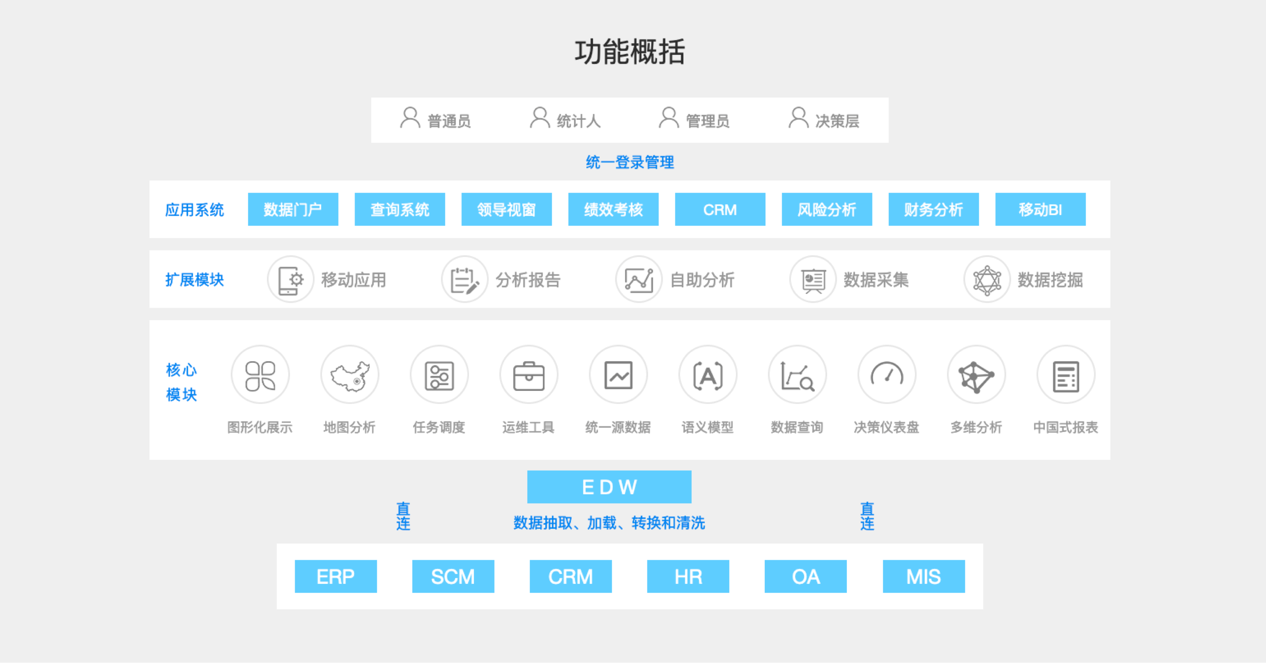Click the 统一登录管理 label
This screenshot has height=663, width=1266.
pyautogui.click(x=630, y=162)
